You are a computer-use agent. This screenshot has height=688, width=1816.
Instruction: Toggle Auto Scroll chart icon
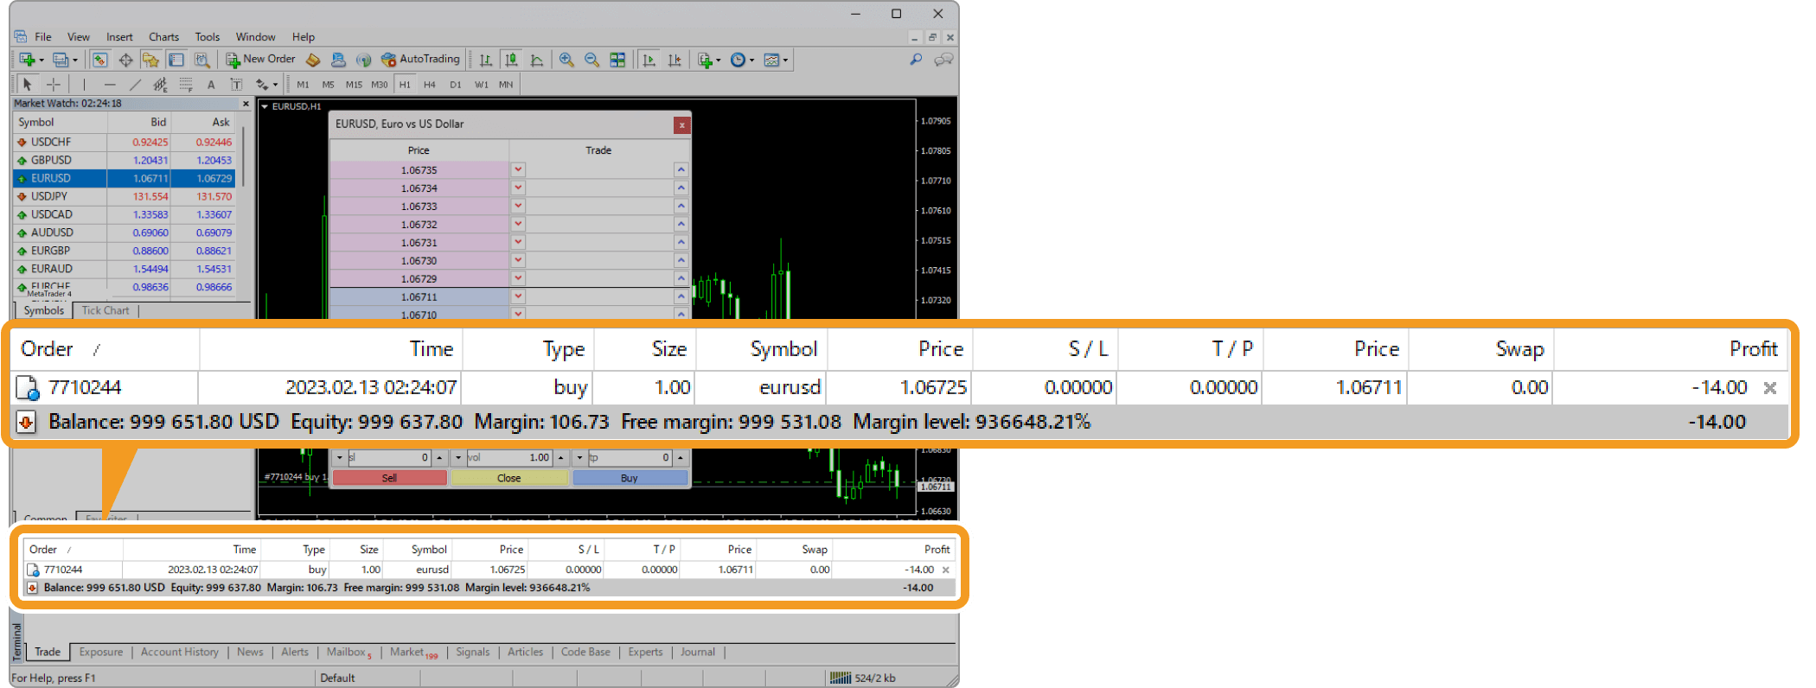point(649,60)
